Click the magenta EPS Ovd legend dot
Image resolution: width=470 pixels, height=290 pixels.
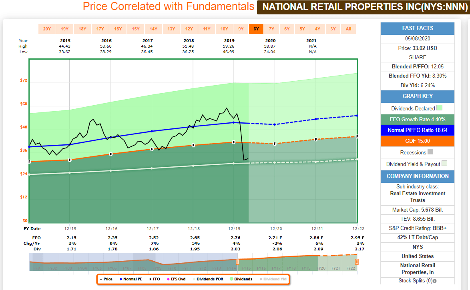[168, 279]
